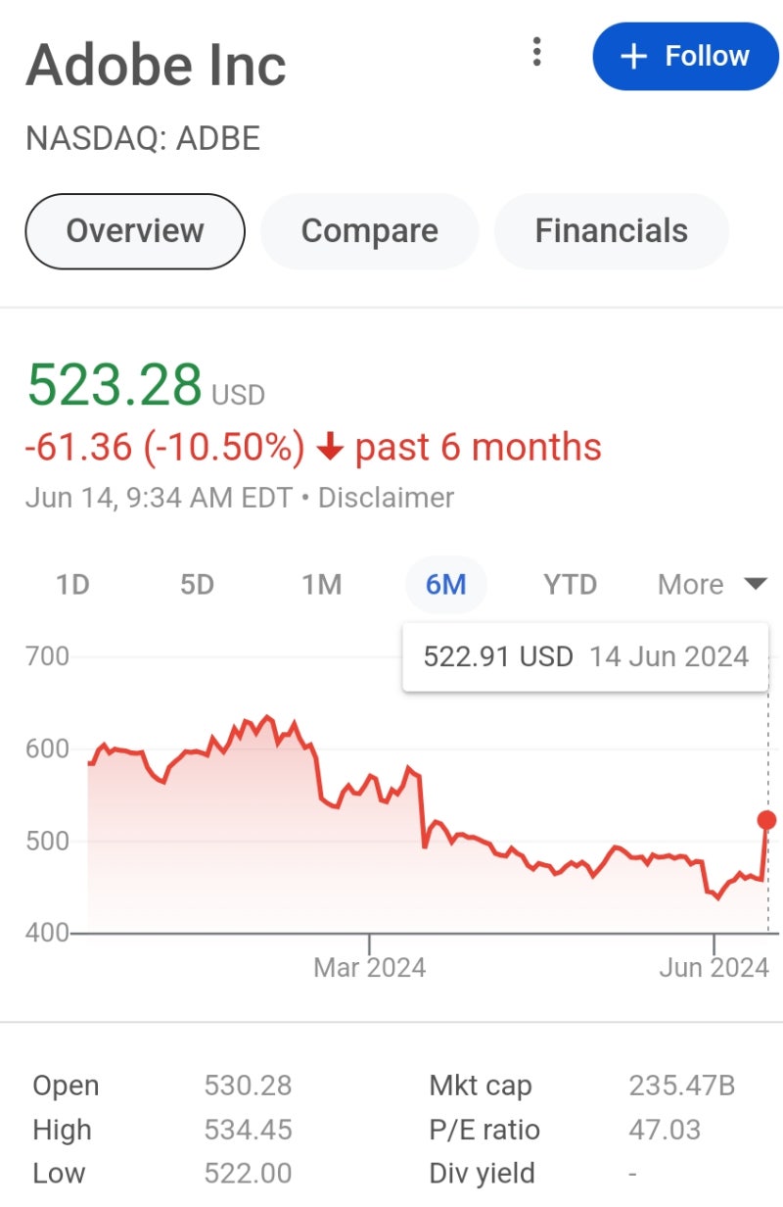
Task: Click the plus icon in Follow button
Action: tap(634, 57)
